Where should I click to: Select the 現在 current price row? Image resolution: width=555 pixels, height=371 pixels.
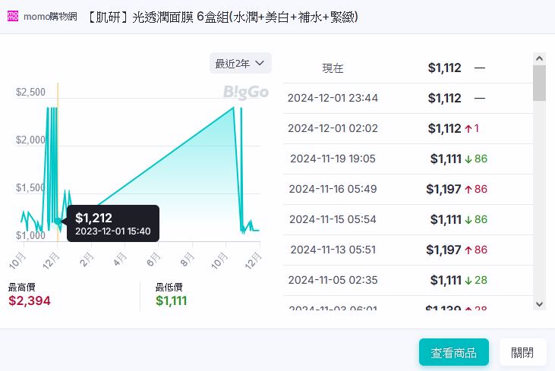[x=333, y=68]
